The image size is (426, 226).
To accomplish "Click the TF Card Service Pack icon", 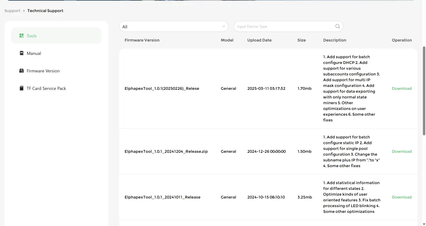I will (x=21, y=88).
